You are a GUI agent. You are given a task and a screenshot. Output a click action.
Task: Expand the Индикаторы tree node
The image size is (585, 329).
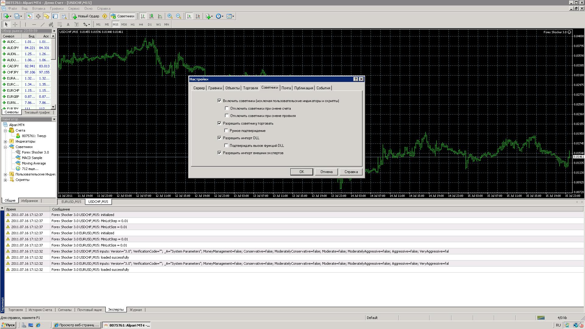coord(5,141)
